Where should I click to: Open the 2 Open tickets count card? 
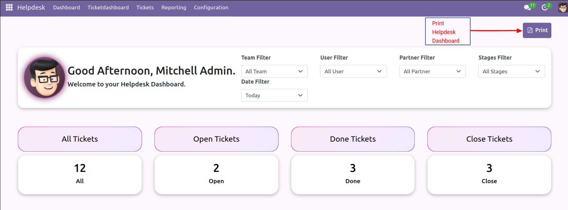pyautogui.click(x=216, y=175)
